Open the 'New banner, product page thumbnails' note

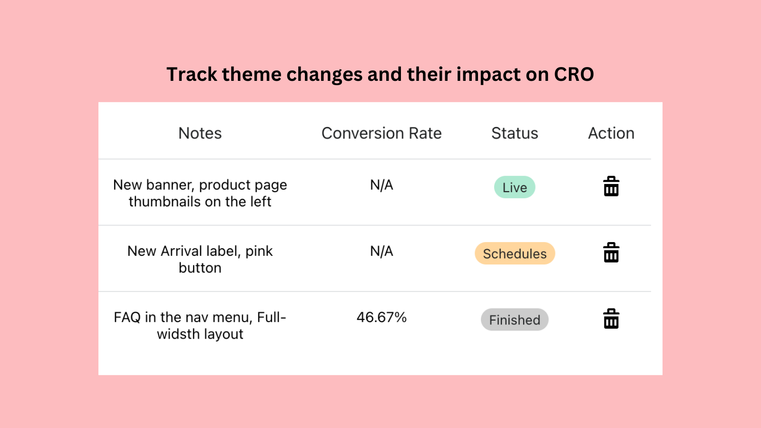click(200, 193)
